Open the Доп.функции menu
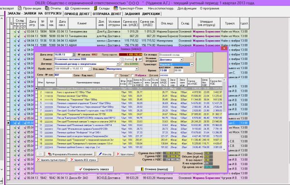This screenshot has width=290, height=185. pyautogui.click(x=187, y=8)
